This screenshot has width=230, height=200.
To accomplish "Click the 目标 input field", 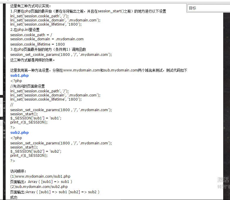I will [x=209, y=8].
